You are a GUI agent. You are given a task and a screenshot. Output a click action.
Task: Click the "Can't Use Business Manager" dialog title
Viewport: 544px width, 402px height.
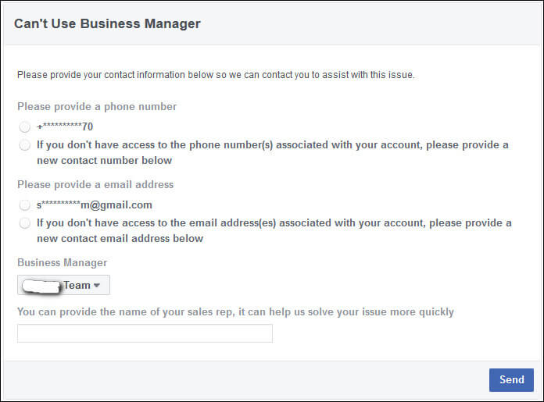[107, 23]
